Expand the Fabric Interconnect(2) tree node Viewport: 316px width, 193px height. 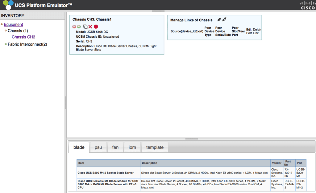click(x=6, y=44)
